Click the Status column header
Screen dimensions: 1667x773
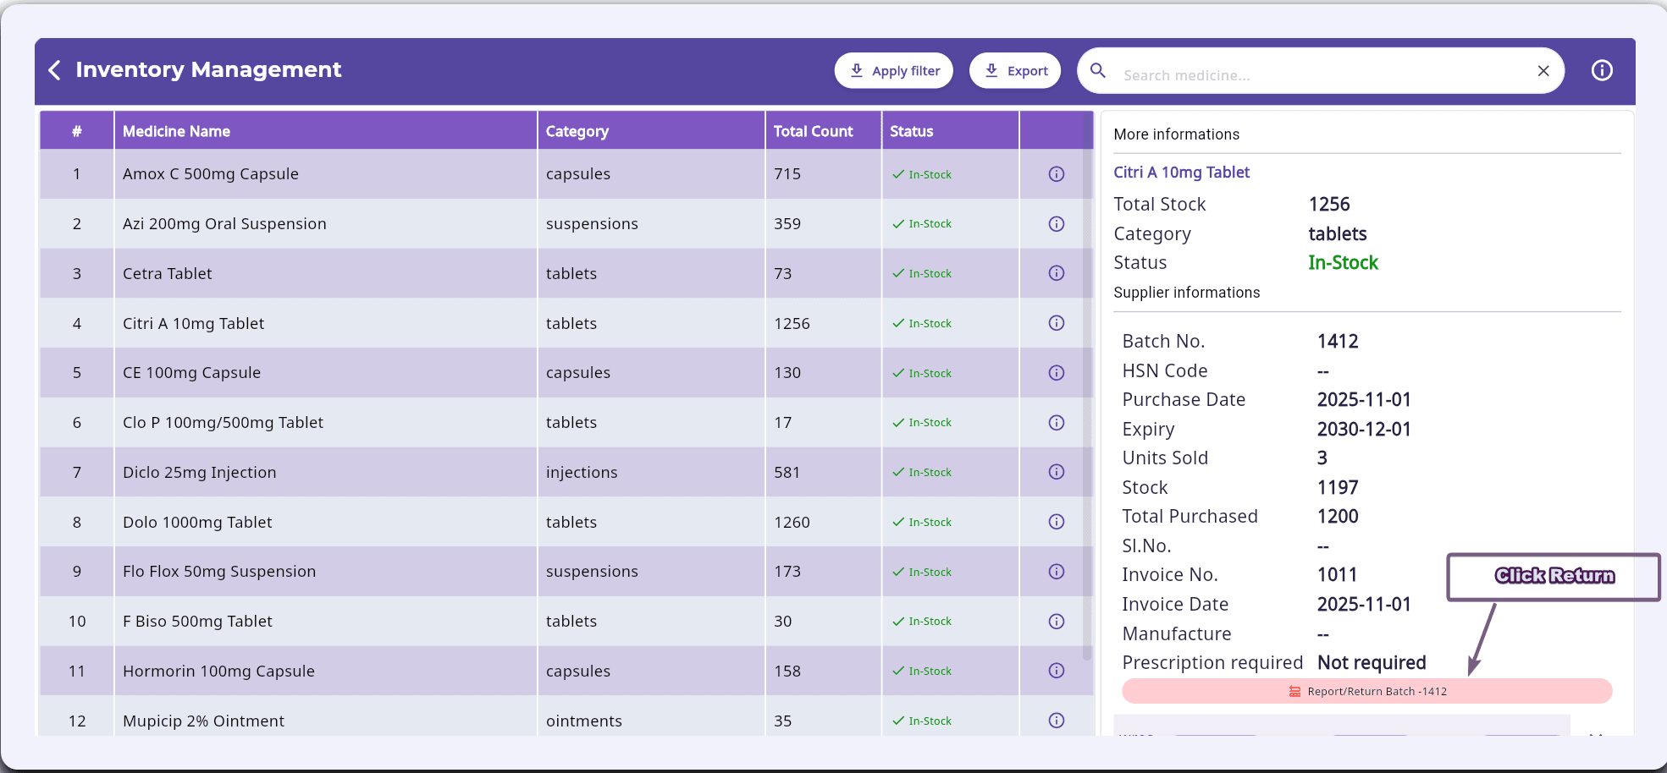pyautogui.click(x=951, y=131)
